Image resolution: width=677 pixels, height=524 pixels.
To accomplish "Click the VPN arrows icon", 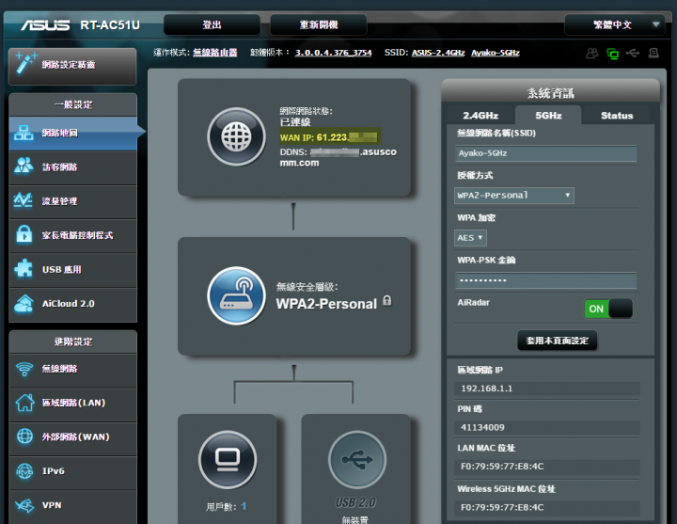I will pyautogui.click(x=24, y=505).
